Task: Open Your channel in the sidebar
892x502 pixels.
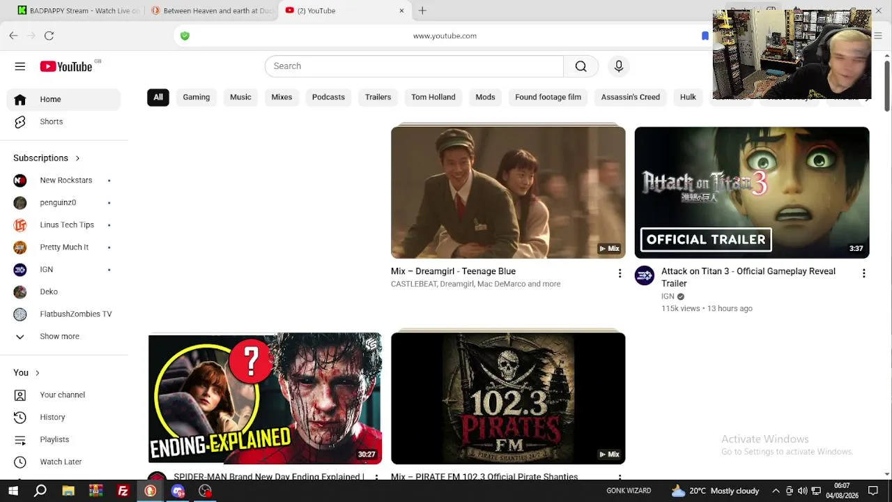Action: pyautogui.click(x=63, y=395)
